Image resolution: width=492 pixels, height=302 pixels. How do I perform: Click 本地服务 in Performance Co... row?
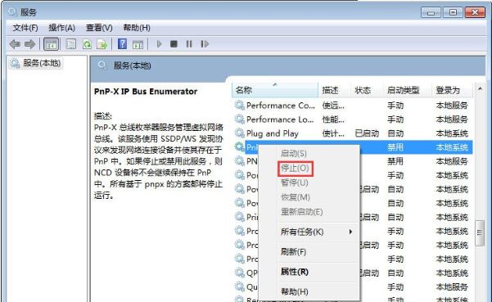coord(452,106)
